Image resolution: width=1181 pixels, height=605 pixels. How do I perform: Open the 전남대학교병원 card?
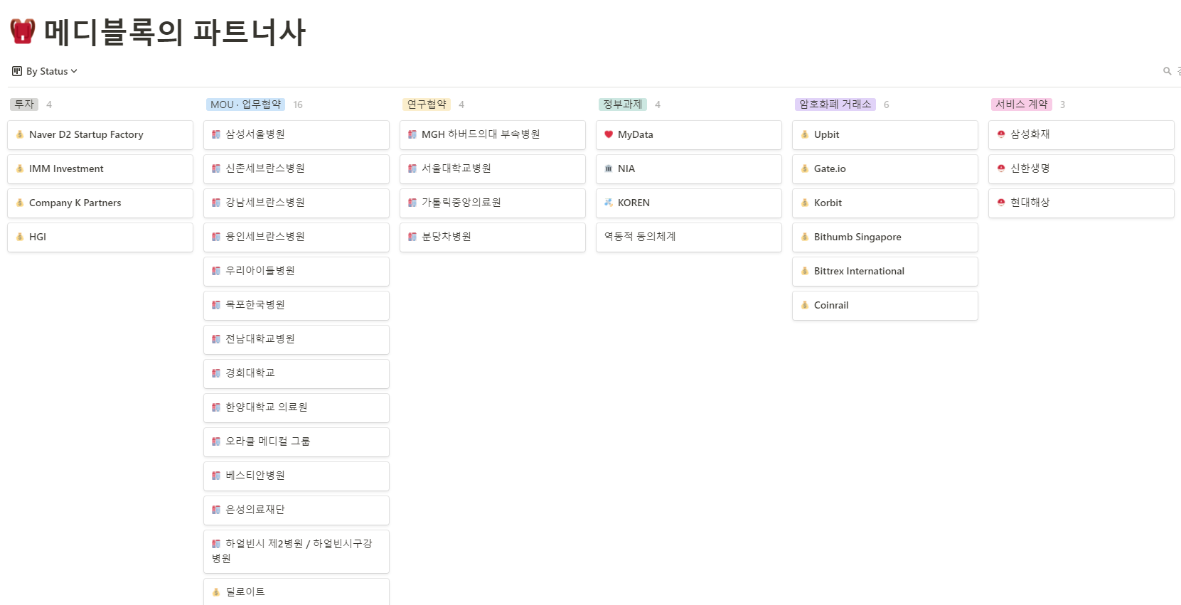[x=296, y=340]
